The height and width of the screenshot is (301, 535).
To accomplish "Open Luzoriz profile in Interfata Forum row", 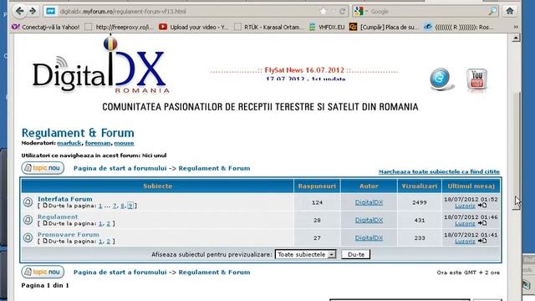I will [465, 206].
